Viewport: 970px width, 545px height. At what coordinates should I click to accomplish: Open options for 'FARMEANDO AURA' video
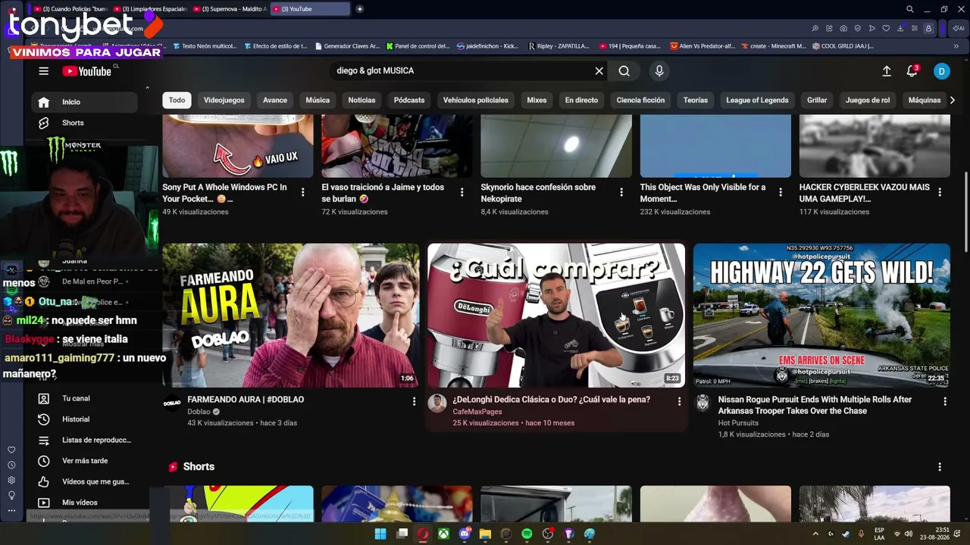click(x=414, y=401)
